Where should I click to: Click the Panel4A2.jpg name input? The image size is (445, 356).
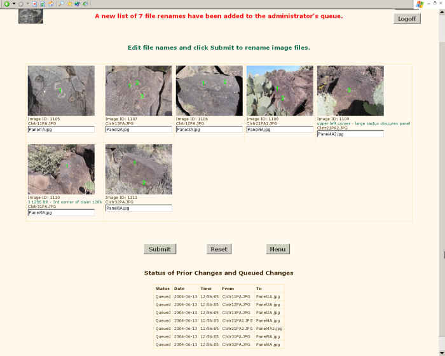click(350, 134)
